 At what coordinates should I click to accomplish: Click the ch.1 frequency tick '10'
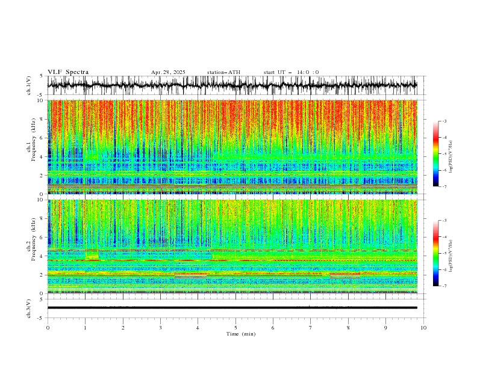coord(40,100)
